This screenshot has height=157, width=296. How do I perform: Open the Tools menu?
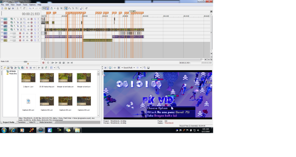tap(25, 5)
